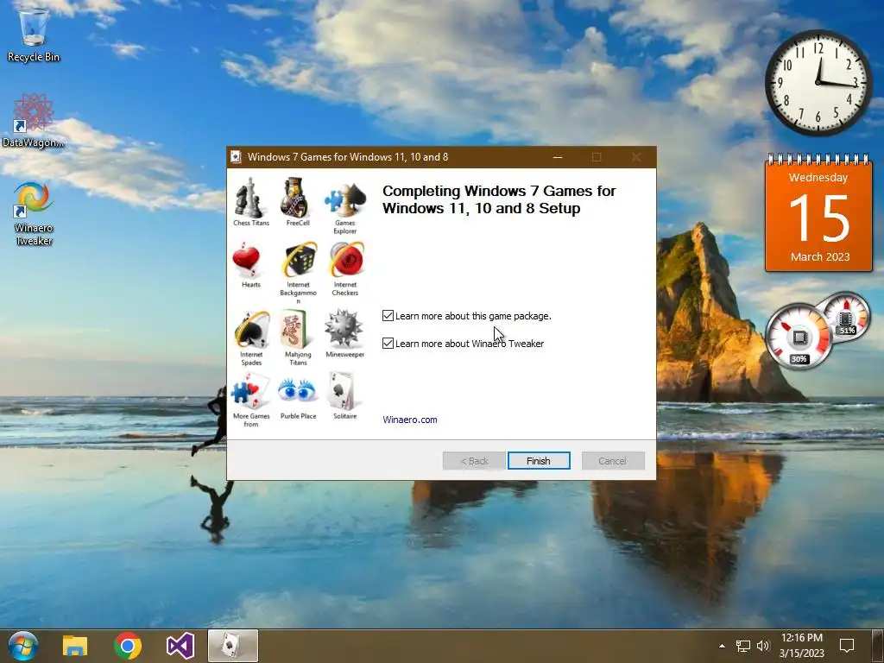The width and height of the screenshot is (884, 663).
Task: Click the analog clock desktop gadget
Action: 818,82
